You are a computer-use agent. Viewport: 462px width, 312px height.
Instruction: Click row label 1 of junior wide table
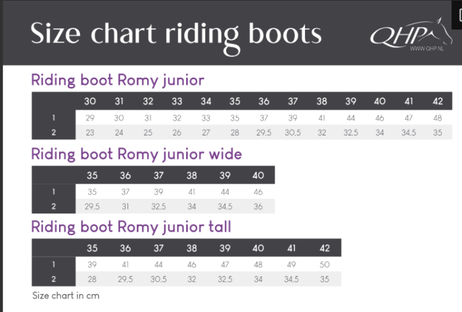click(54, 191)
